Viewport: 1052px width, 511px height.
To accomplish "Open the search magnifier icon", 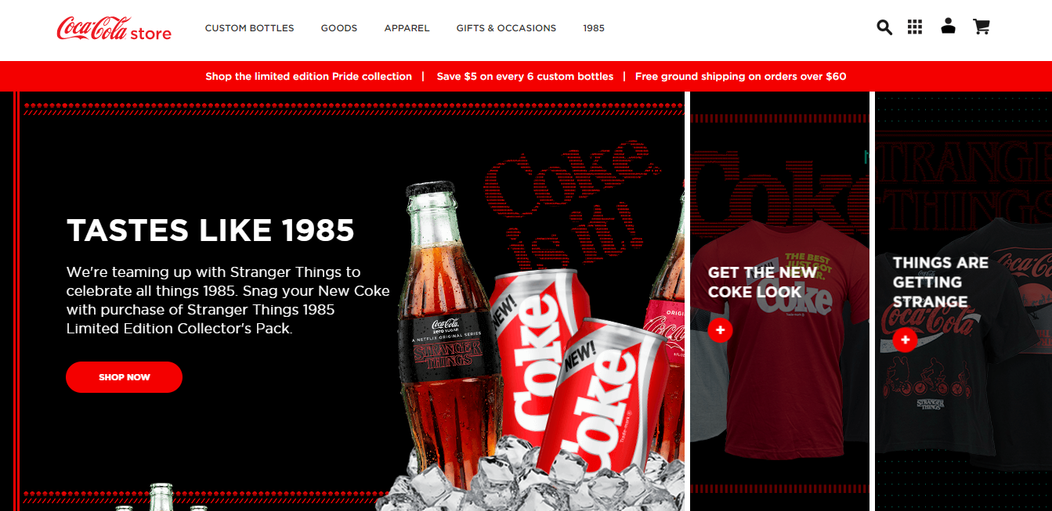I will [884, 27].
